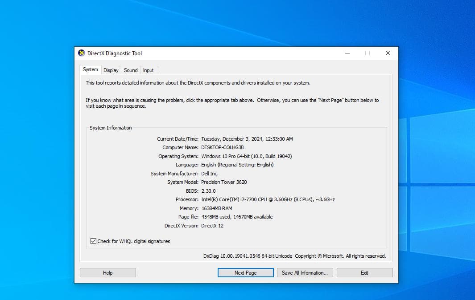Click the System Model text Precision Tower 3620
Viewport: 475px width, 300px height.
[x=224, y=182]
